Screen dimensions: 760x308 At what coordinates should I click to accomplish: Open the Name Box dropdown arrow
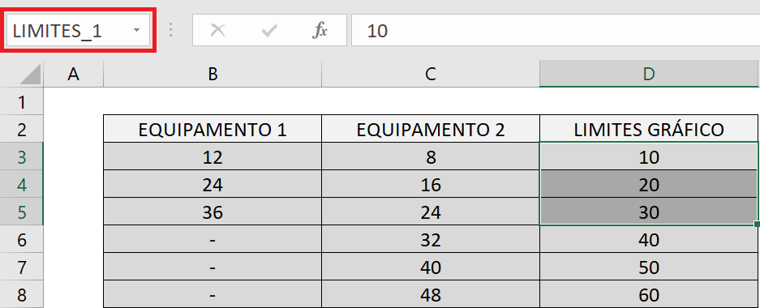point(137,31)
